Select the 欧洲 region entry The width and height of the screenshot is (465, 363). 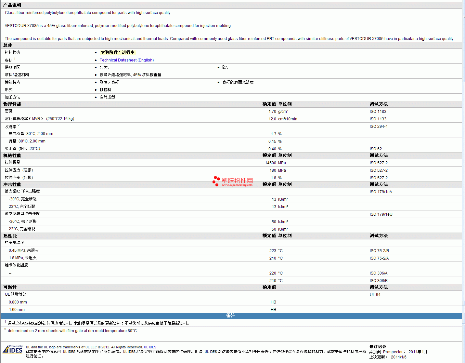(x=226, y=67)
